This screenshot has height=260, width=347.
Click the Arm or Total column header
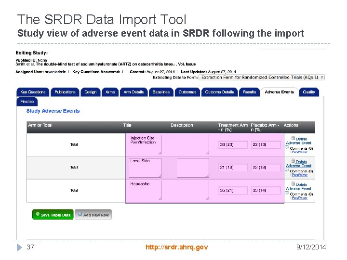(x=40, y=125)
